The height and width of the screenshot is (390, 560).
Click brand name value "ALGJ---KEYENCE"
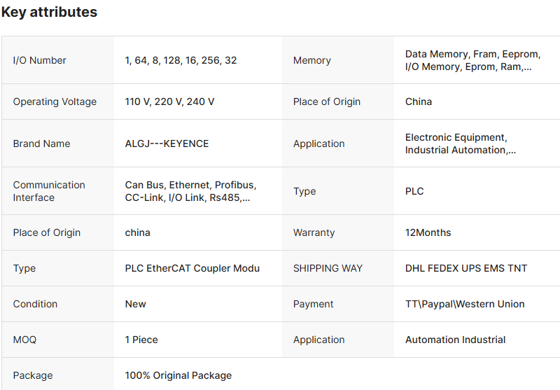click(x=167, y=144)
